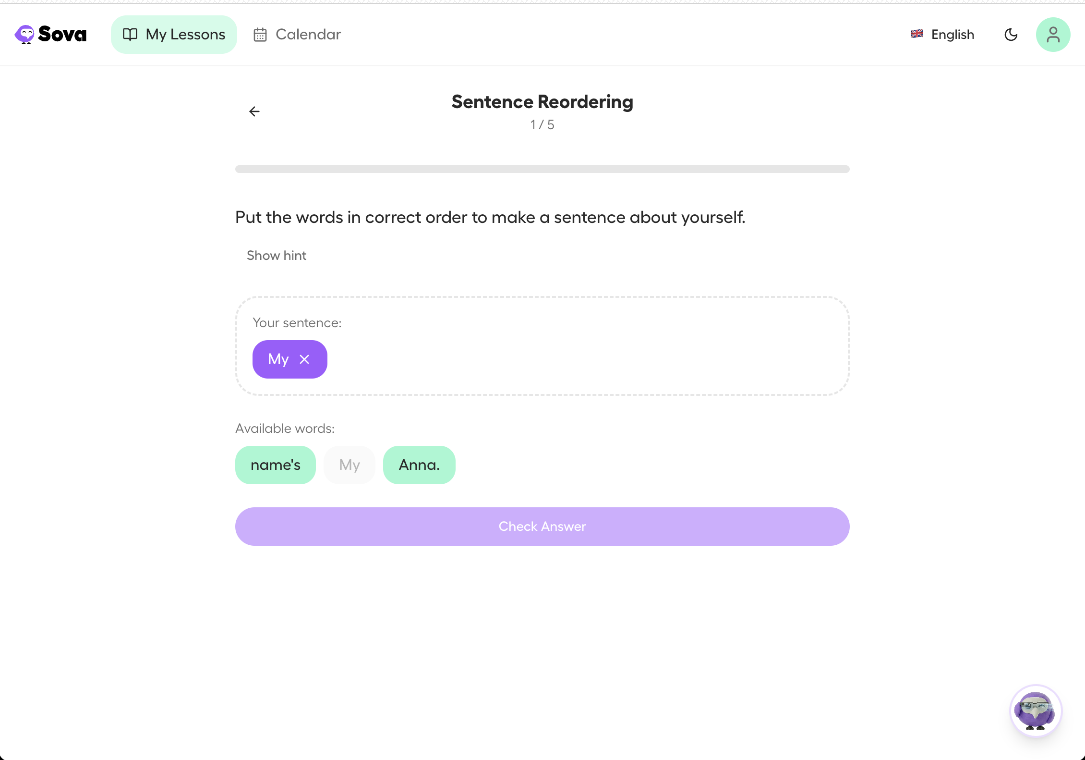Toggle dark mode with the moon icon
The width and height of the screenshot is (1085, 760).
pyautogui.click(x=1011, y=35)
